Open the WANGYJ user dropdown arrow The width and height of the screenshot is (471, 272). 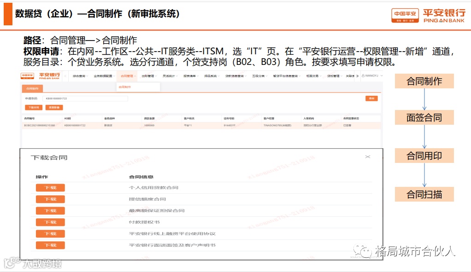point(382,76)
